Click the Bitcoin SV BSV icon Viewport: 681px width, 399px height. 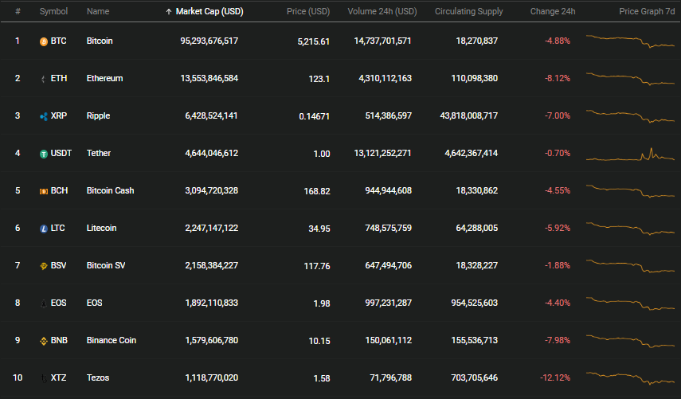click(x=44, y=266)
